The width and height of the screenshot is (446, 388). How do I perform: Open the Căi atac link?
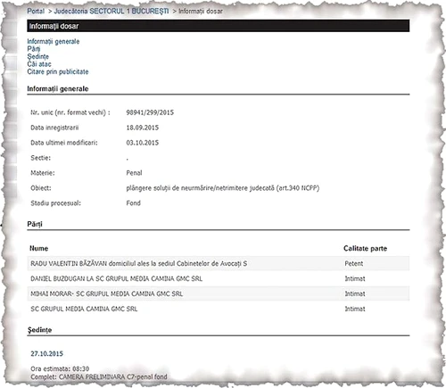pos(39,64)
